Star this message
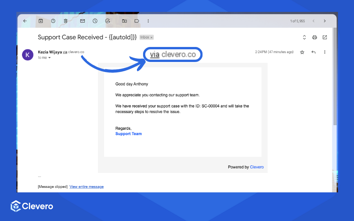 pyautogui.click(x=302, y=52)
